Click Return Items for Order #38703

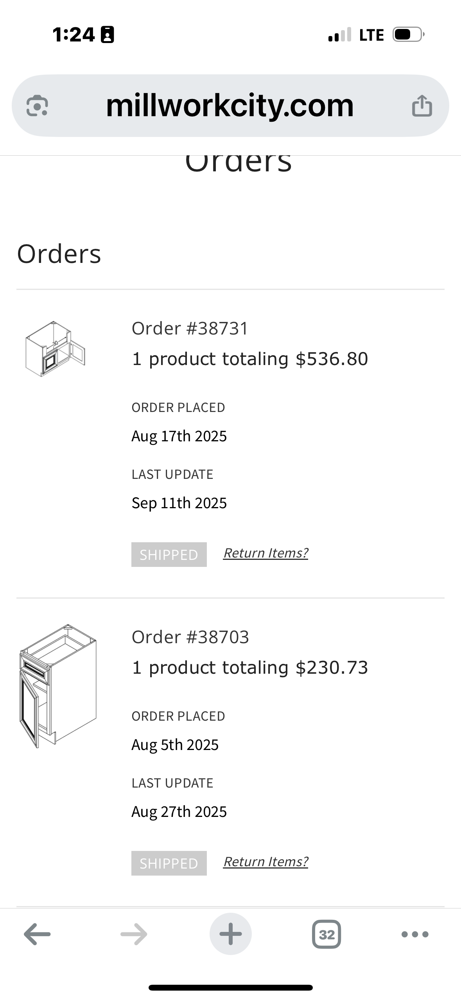[265, 862]
